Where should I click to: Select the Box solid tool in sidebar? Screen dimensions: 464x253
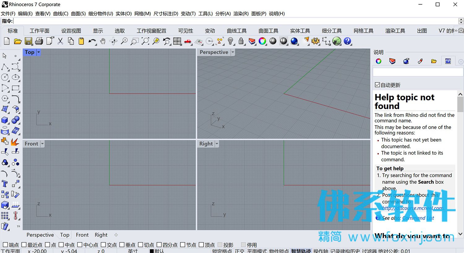(5, 120)
